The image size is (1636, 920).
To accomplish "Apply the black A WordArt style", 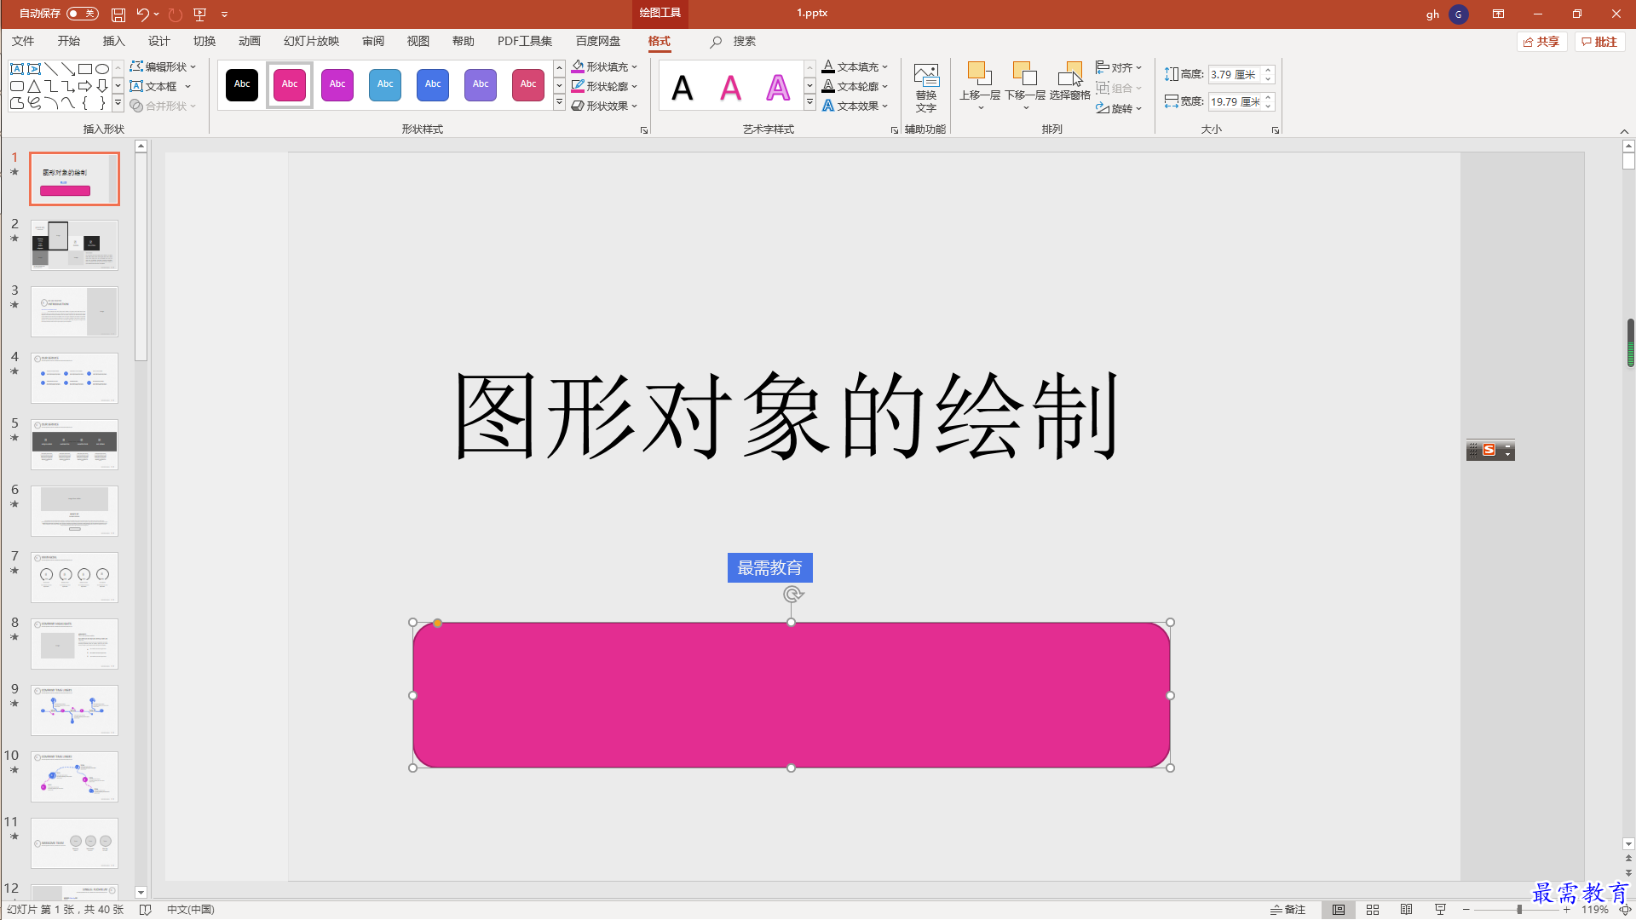I will [x=683, y=87].
